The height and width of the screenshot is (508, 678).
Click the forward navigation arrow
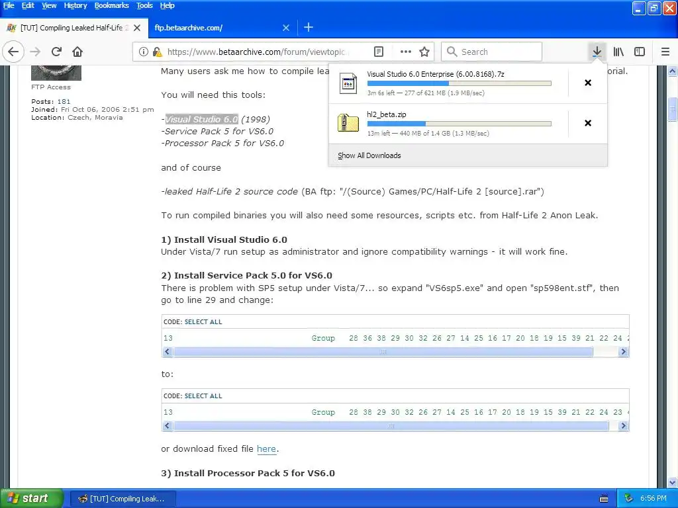tap(35, 52)
